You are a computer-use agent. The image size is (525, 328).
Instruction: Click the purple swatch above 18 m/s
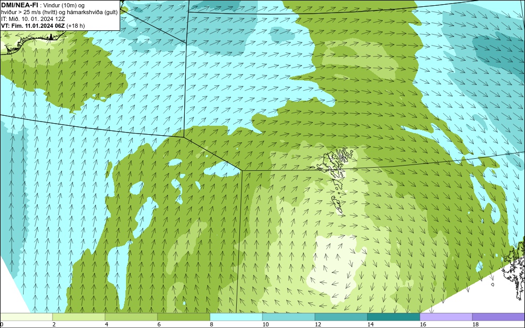click(x=499, y=316)
